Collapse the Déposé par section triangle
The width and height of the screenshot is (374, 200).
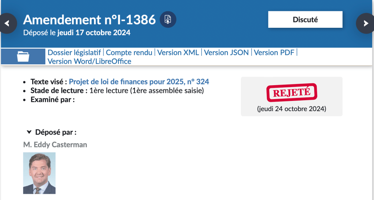(29, 132)
